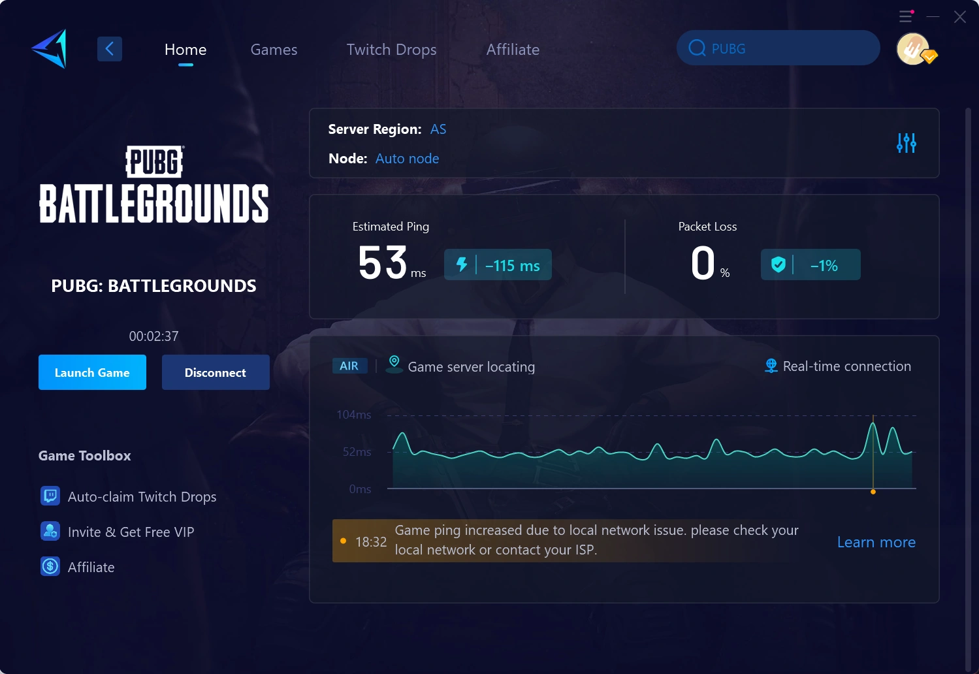The height and width of the screenshot is (674, 979).
Task: Click the yellow spike marker on the ping graph
Action: click(x=873, y=492)
